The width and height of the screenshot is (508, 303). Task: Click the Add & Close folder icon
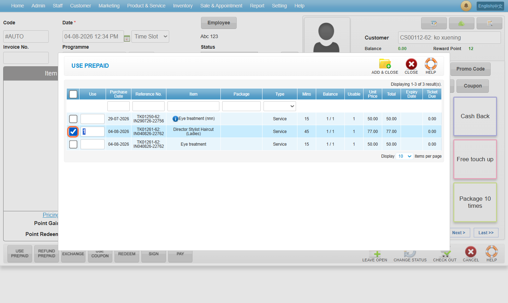tap(385, 64)
